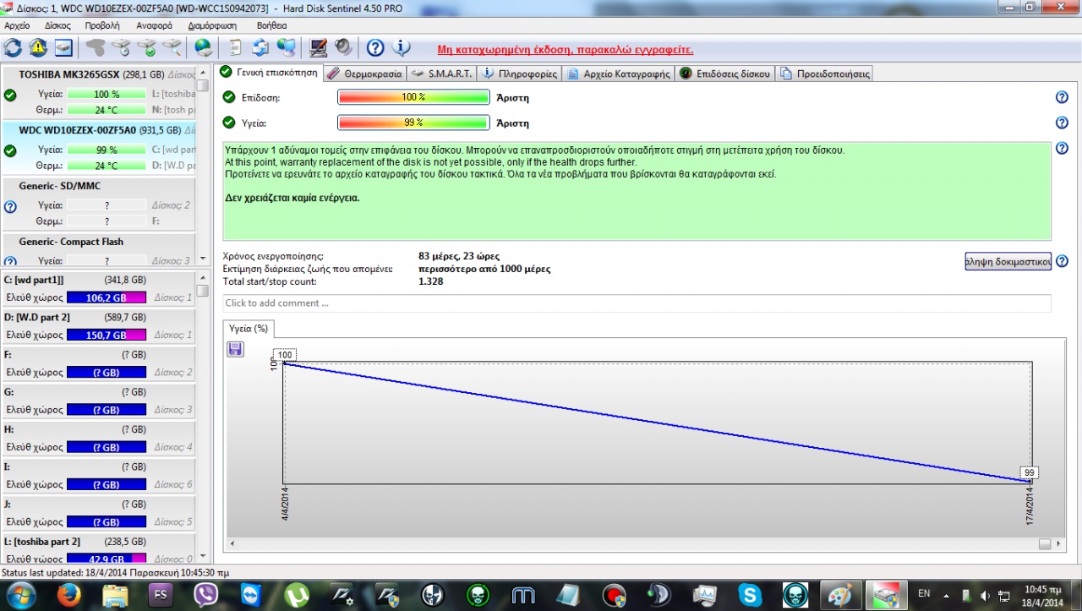The width and height of the screenshot is (1082, 611).
Task: Click the speaker sound toolbar icon
Action: tap(343, 47)
